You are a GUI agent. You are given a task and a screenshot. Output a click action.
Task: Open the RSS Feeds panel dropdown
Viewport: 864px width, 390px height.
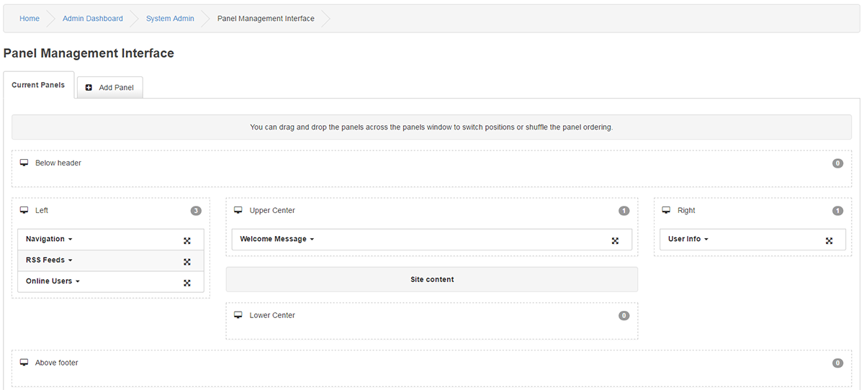tap(49, 260)
